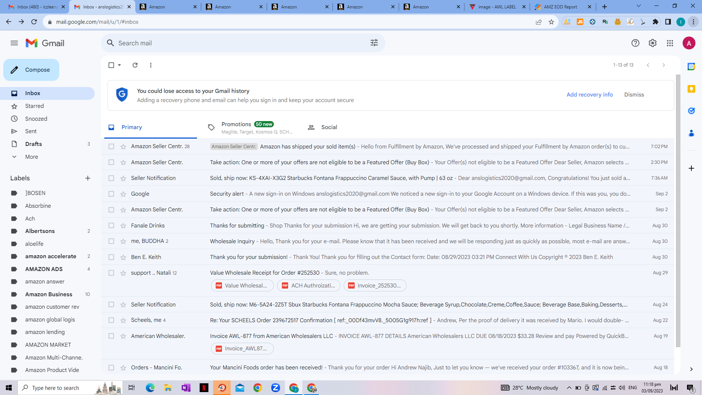Open the ACH Authroizati attachment chip
Viewport: 702px width, 395px height.
pyautogui.click(x=309, y=286)
